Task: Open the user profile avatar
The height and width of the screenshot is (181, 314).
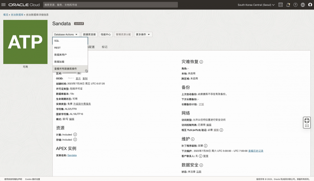Action: tap(310, 5)
